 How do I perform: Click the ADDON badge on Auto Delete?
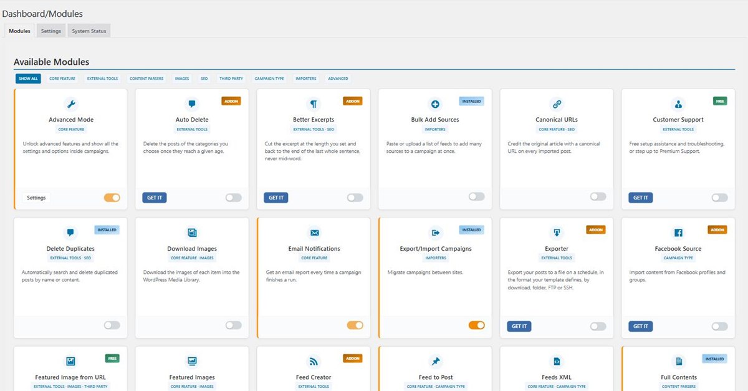pyautogui.click(x=231, y=101)
